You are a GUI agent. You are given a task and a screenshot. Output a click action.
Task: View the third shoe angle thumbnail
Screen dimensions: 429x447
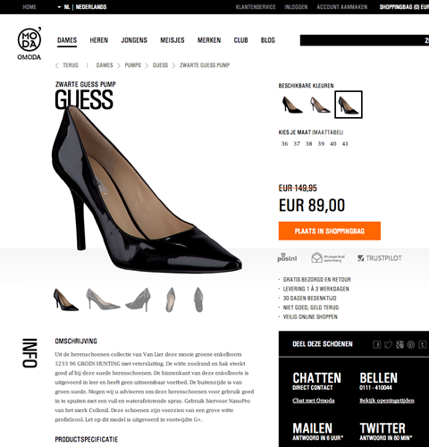(x=138, y=299)
